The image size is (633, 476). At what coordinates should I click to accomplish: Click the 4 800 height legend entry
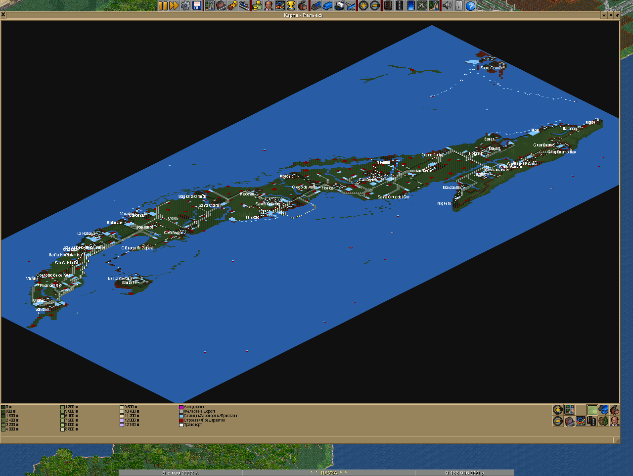[69, 407]
